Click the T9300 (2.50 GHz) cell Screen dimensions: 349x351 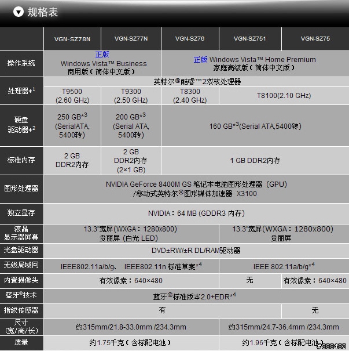131,96
